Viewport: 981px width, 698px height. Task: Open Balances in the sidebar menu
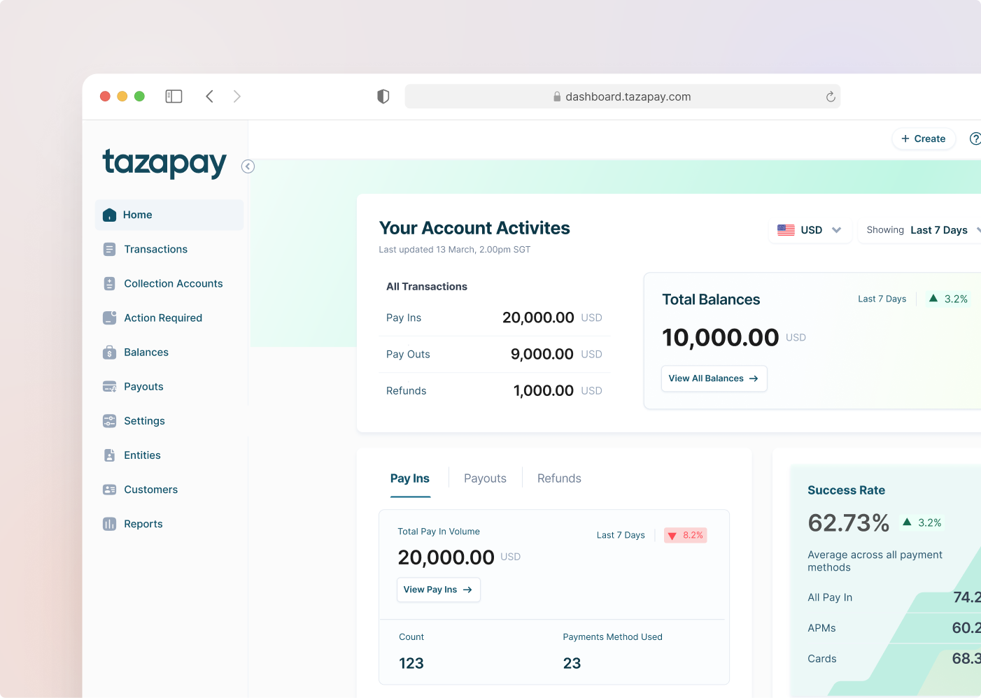point(169,352)
